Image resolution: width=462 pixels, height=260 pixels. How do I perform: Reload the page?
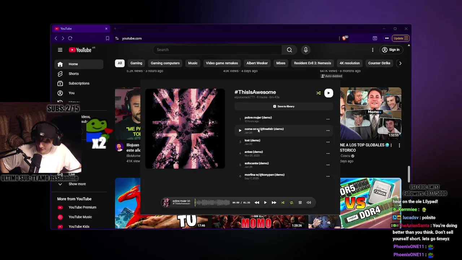70,38
